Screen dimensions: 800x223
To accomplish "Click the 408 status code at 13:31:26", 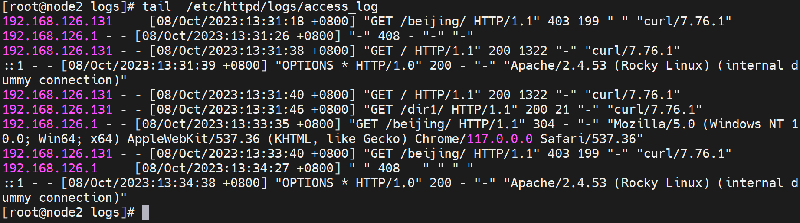I will 389,36.
